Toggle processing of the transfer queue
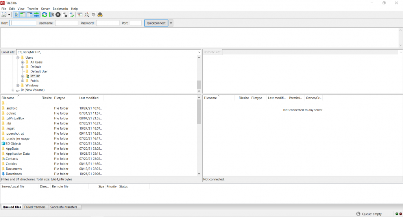 [x=52, y=15]
